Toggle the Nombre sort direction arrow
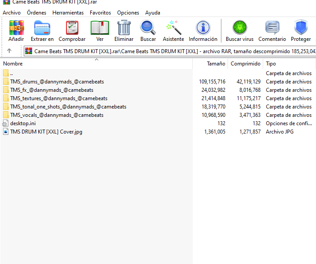The width and height of the screenshot is (316, 264). click(96, 60)
